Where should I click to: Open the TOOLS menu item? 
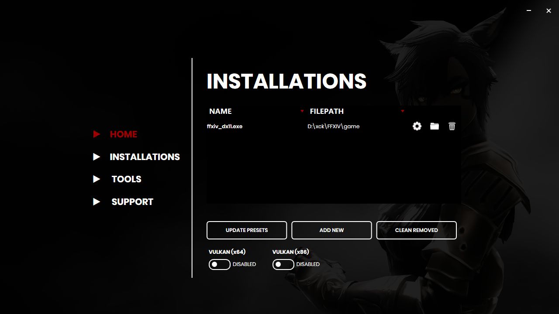point(126,179)
